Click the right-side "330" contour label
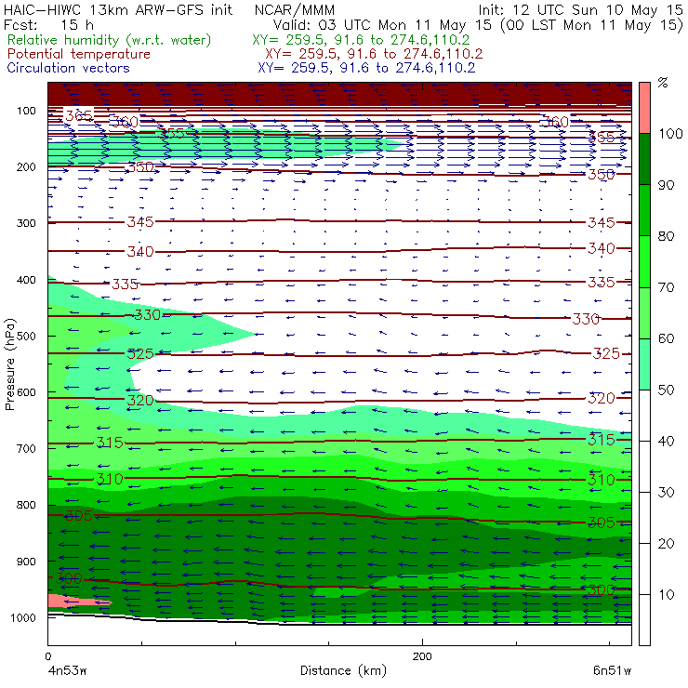688x688 pixels. (586, 319)
